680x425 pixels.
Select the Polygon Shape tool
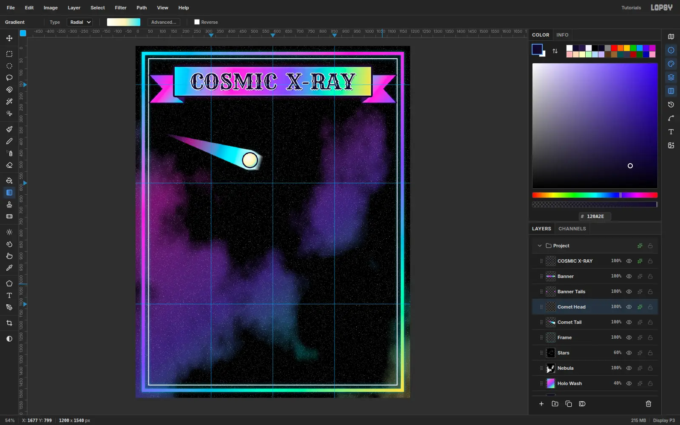click(x=9, y=283)
